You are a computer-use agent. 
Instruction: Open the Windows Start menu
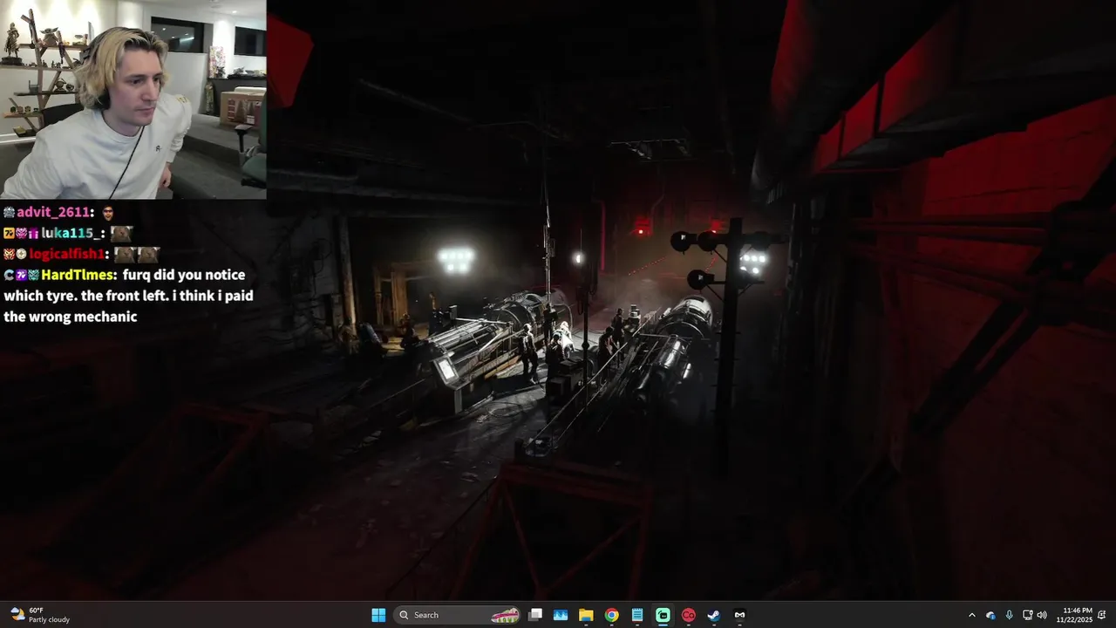click(x=378, y=615)
